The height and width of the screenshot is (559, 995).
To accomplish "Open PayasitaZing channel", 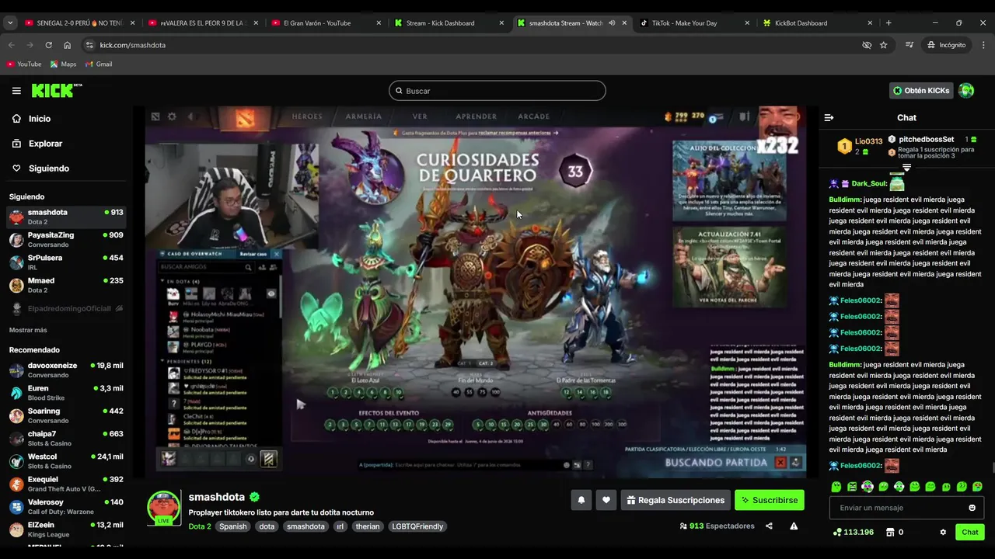I will pos(66,239).
